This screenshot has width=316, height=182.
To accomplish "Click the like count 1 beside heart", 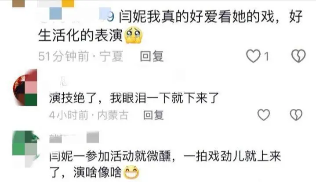I will click(267, 56).
